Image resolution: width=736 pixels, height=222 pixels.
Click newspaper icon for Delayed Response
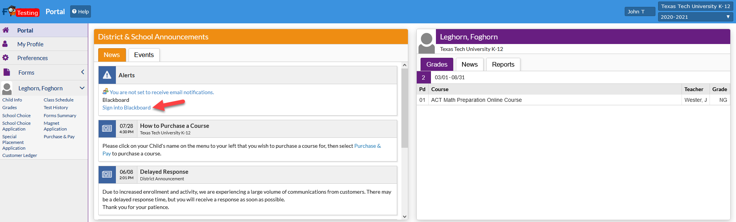pyautogui.click(x=107, y=175)
